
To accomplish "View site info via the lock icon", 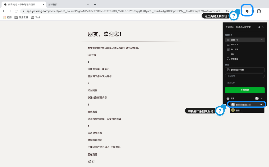I will pyautogui.click(x=23, y=11).
